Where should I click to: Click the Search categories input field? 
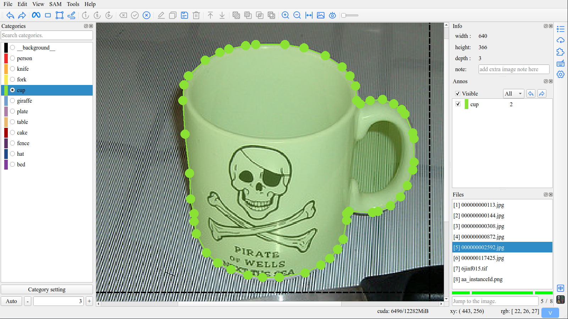click(47, 35)
